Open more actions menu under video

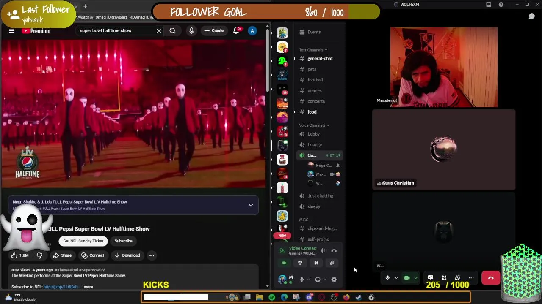[152, 255]
